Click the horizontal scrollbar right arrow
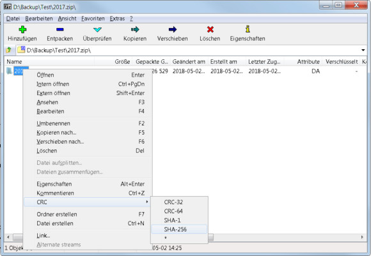The image size is (371, 256). (x=362, y=237)
